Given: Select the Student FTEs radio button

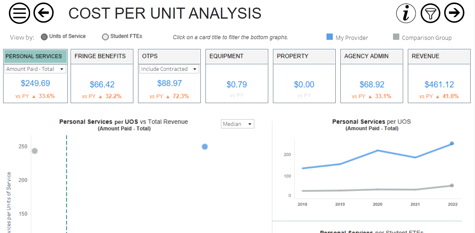Looking at the screenshot, I should [x=105, y=37].
